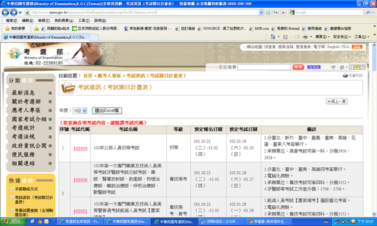Open the 免費的 Hotmail bookmark

tap(286, 29)
